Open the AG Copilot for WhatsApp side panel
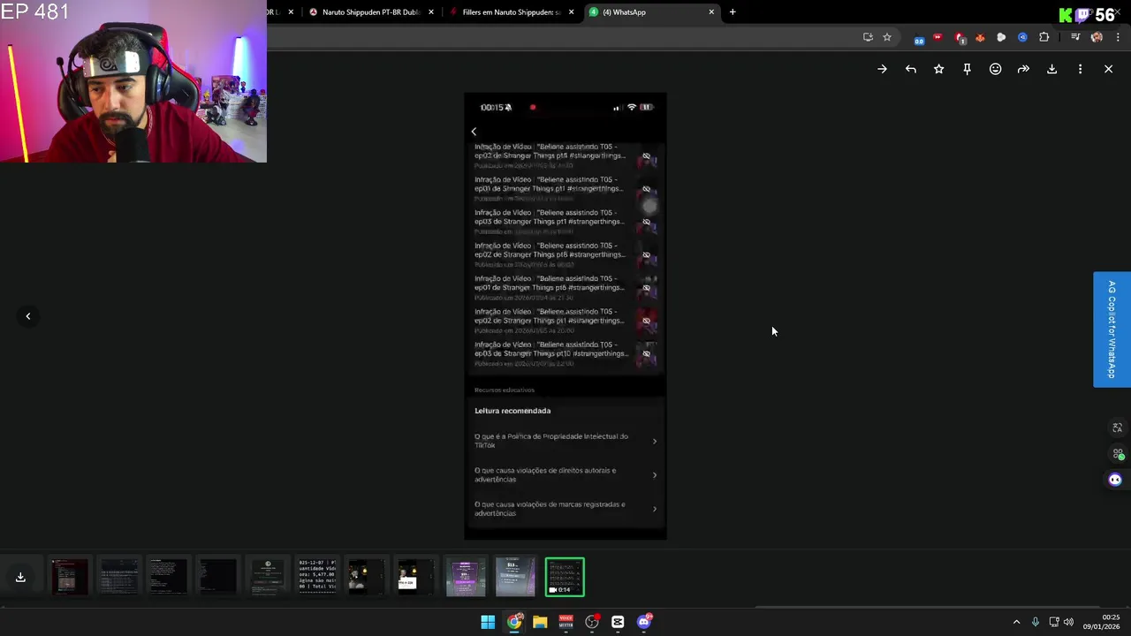Viewport: 1131px width, 636px height. [x=1112, y=329]
